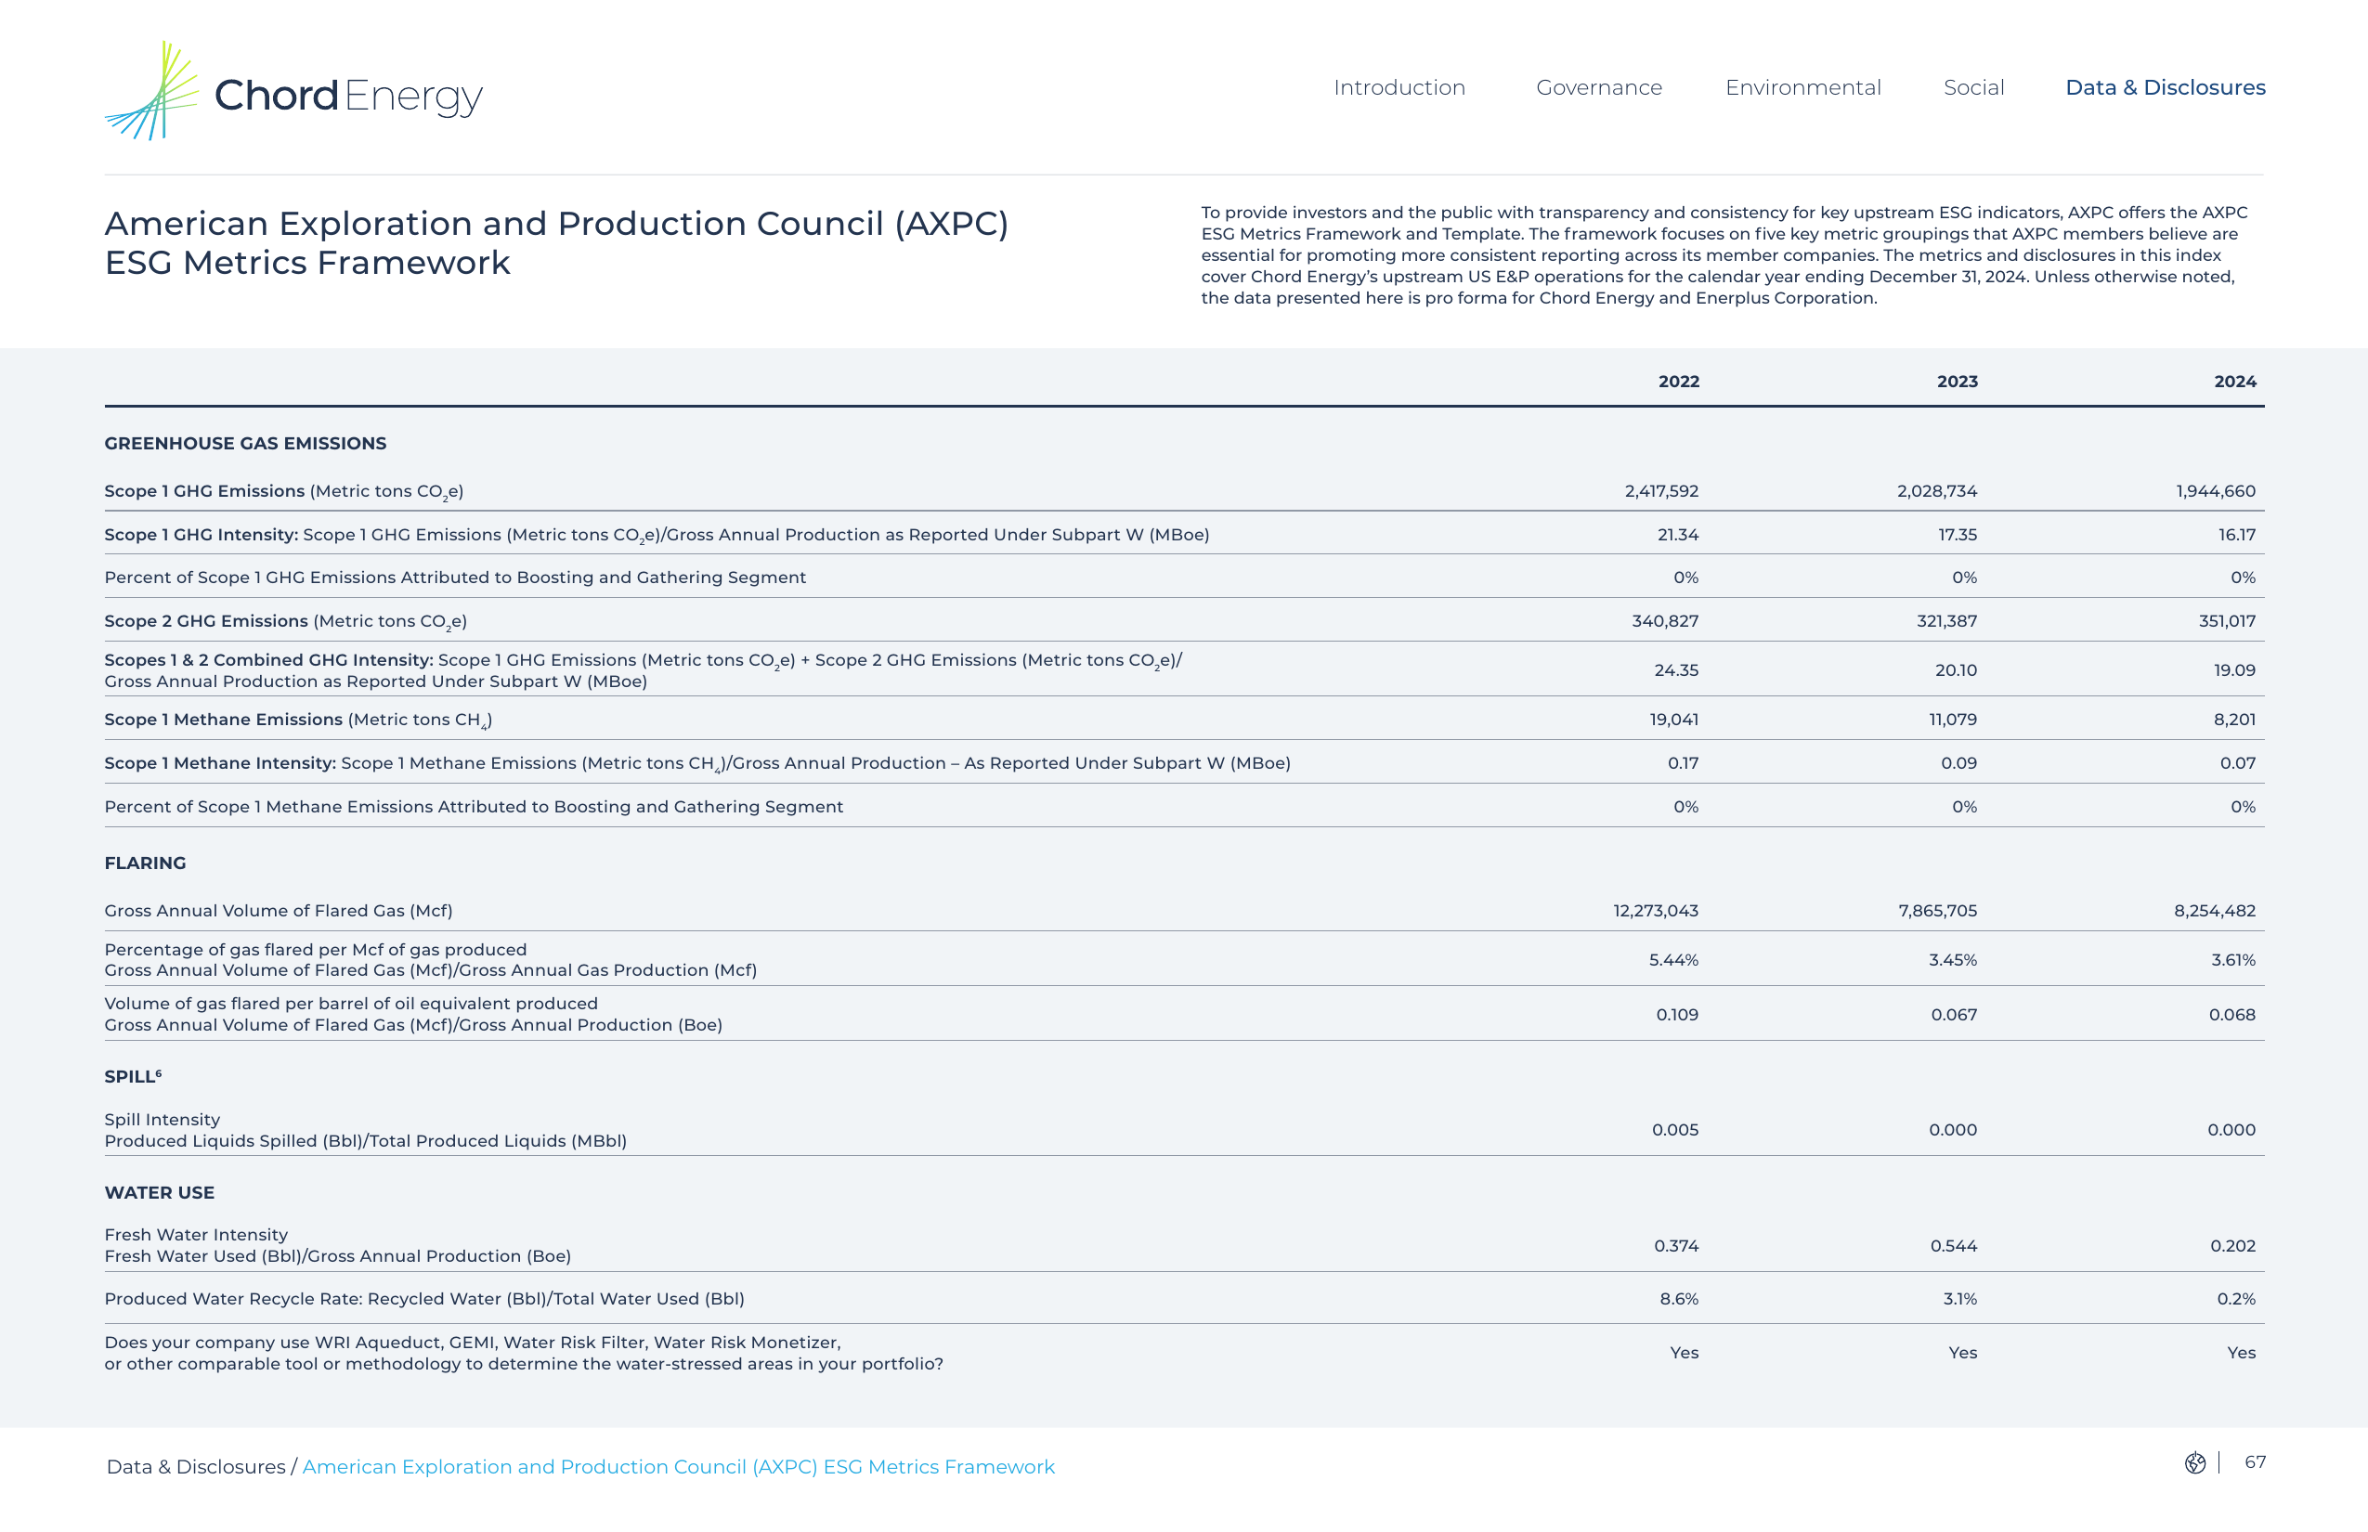Screen dimensions: 2368x1532
Task: Click page number 67 in footer
Action: [x=2255, y=1462]
